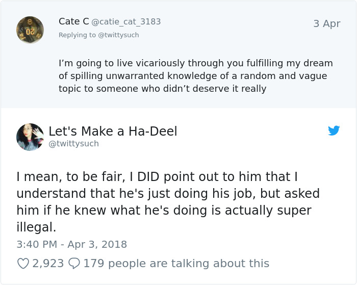Click the 'Let's Make a Ha-Deel' name
This screenshot has width=357, height=285.
click(x=113, y=131)
